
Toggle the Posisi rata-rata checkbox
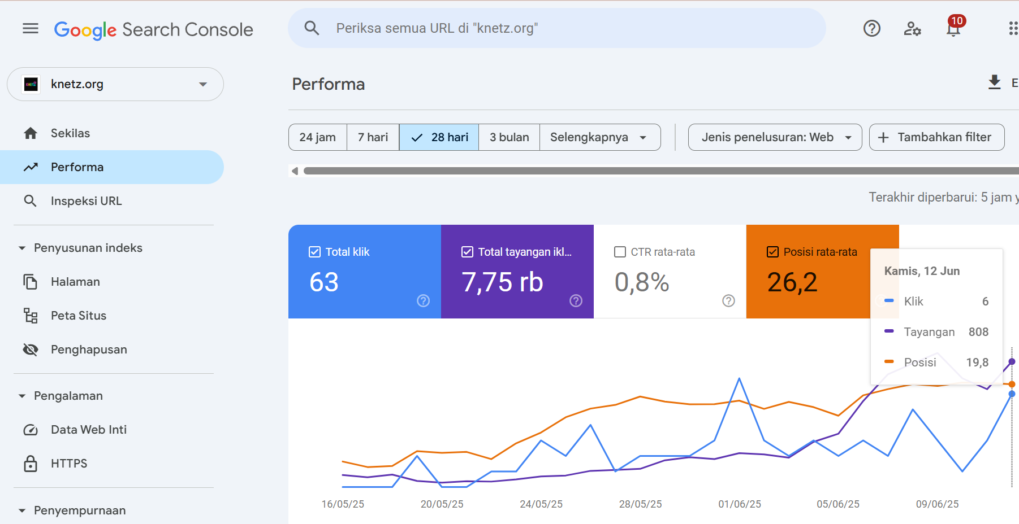tap(772, 252)
